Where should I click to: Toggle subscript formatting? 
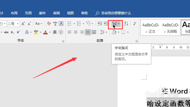click(x=12, y=32)
